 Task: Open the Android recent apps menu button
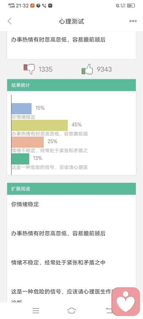(36, 310)
